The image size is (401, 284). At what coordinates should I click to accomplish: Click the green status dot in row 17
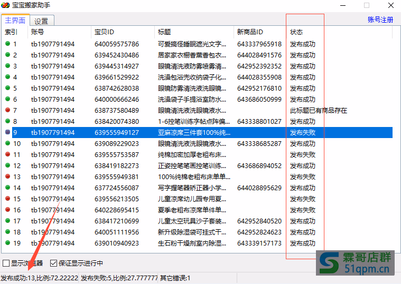(8, 221)
